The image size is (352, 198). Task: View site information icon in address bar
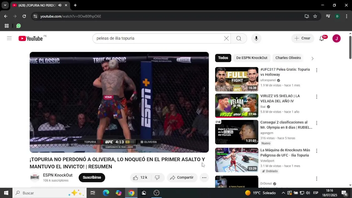coord(35,16)
